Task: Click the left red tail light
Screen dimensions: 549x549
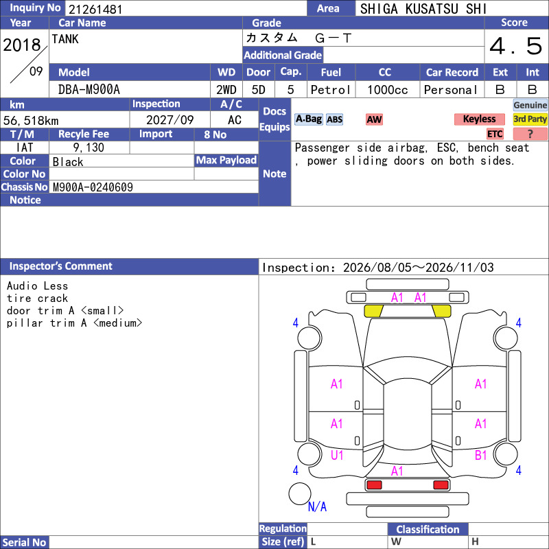Action: [x=374, y=485]
